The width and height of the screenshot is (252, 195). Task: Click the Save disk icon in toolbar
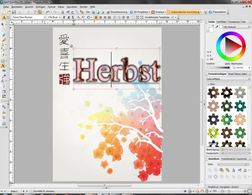tap(14, 12)
